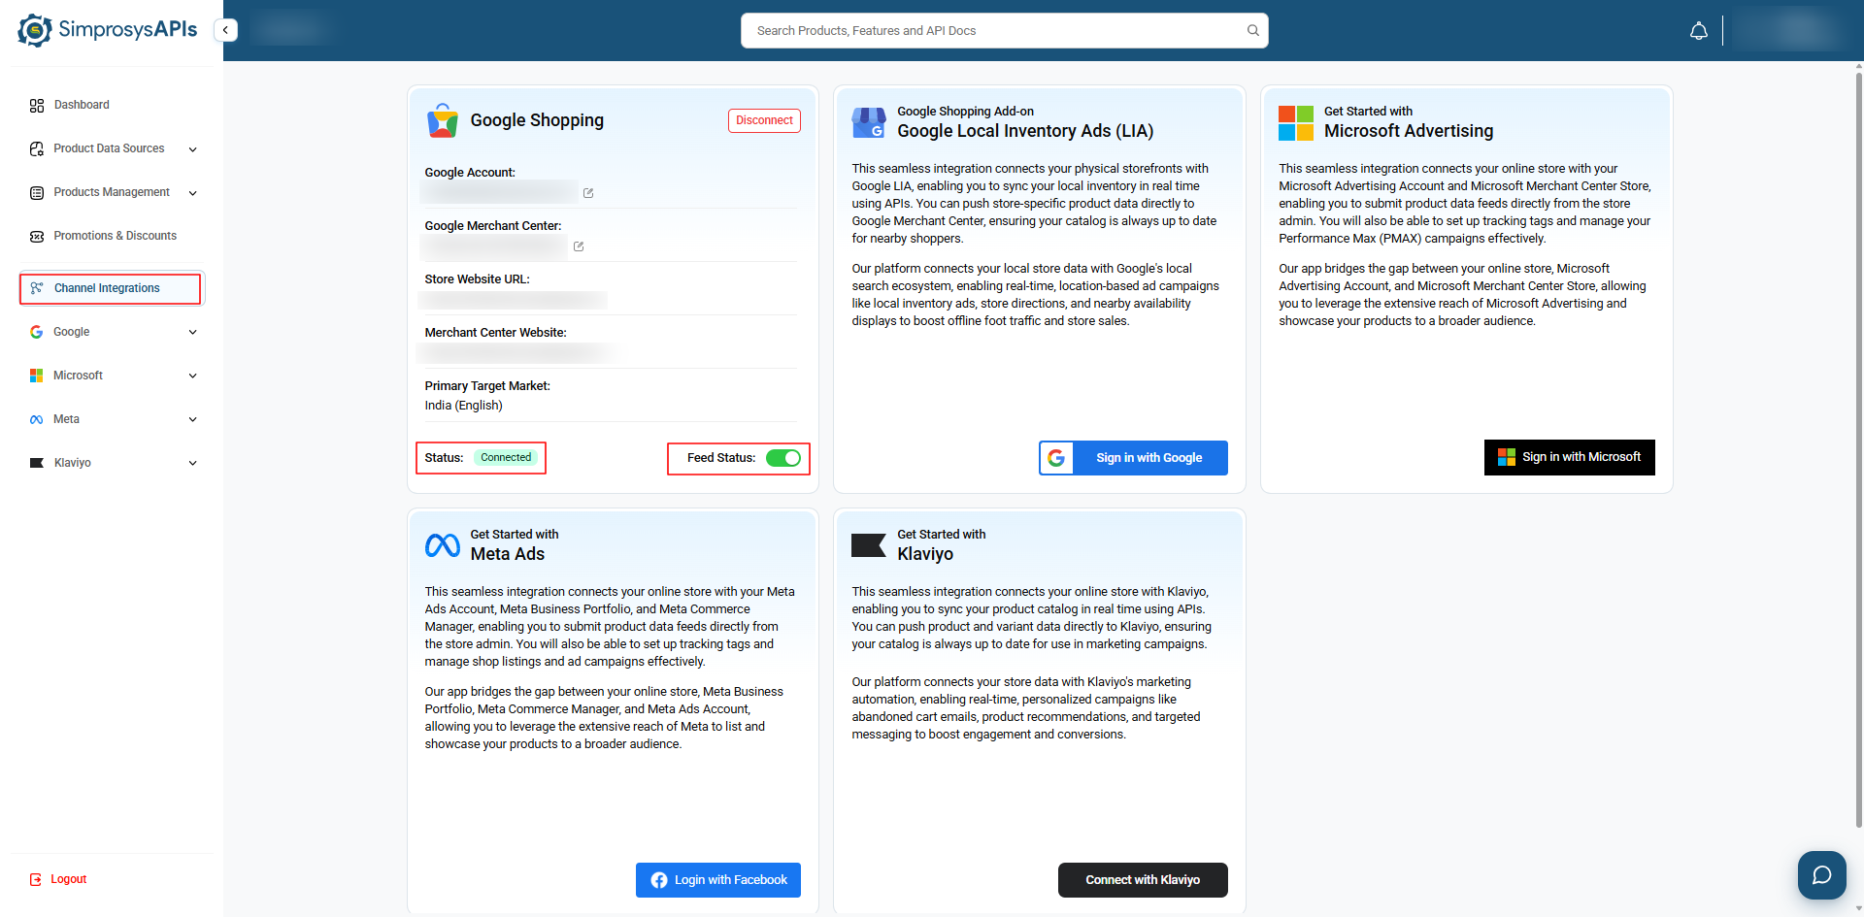Click the Meta Ads heading

pyautogui.click(x=508, y=554)
